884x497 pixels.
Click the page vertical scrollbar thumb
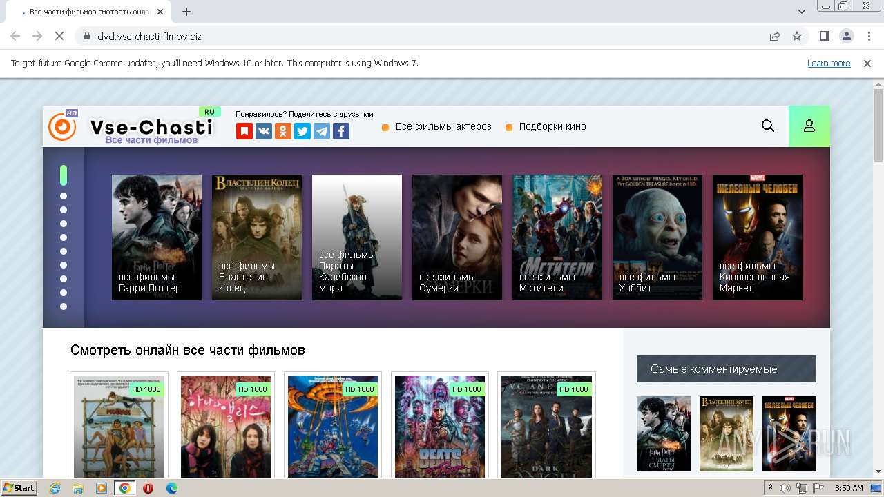pos(878,126)
